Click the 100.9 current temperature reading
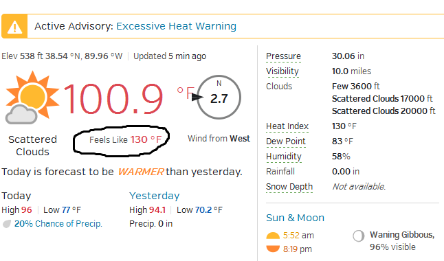Viewport: 444px width, 261px height. 113,99
